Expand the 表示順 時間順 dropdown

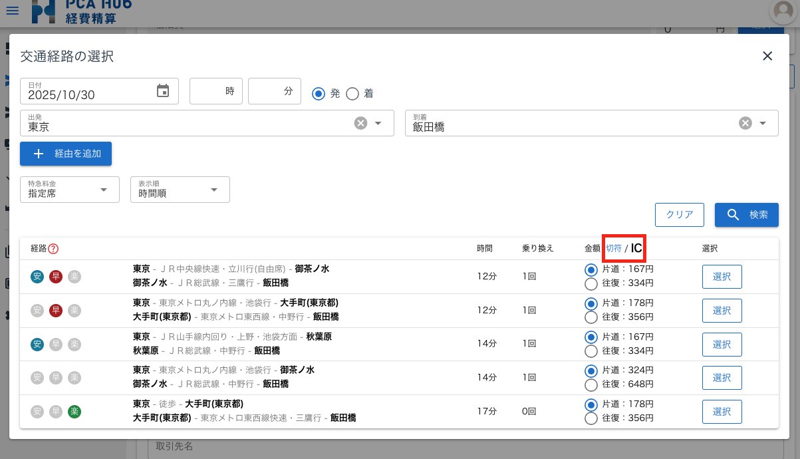[180, 190]
